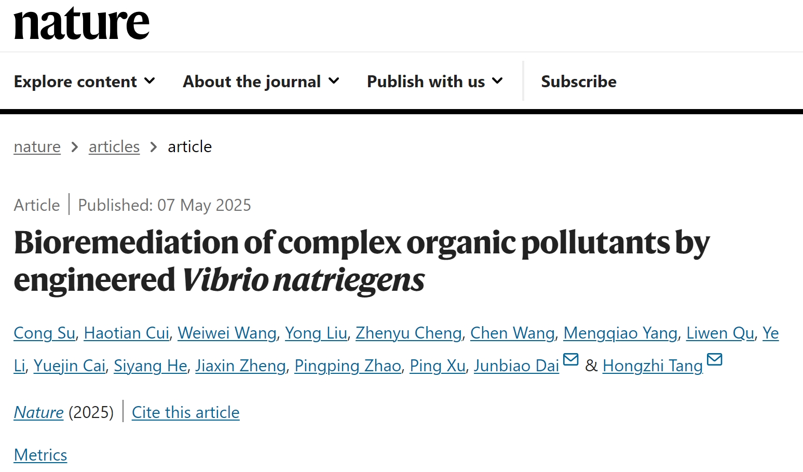Viewport: 803px width, 472px height.
Task: Go to nature breadcrumb link
Action: pyautogui.click(x=37, y=147)
